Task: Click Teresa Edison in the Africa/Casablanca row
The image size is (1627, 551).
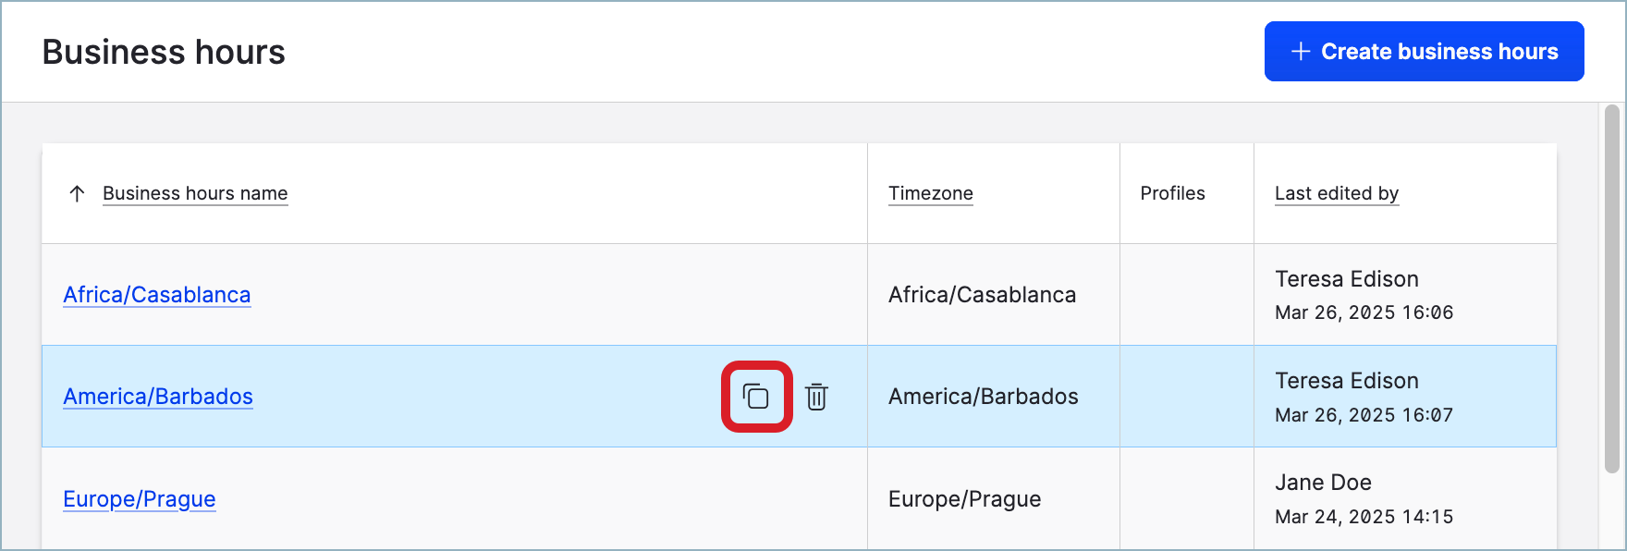Action: click(x=1346, y=279)
